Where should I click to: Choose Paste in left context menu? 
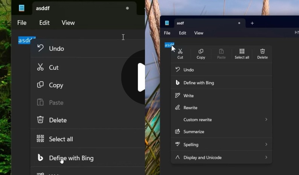tap(88, 103)
